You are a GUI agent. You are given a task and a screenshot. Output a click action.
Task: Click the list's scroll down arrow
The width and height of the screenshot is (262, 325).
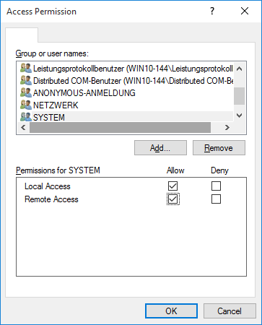(239, 116)
